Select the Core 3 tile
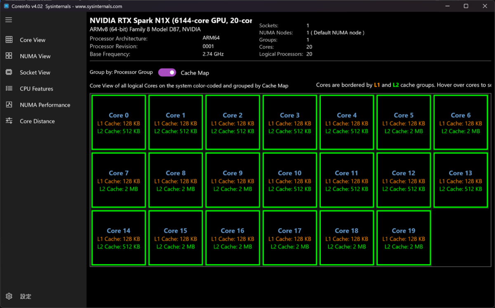Viewport: 495px width, 308px height. point(290,122)
